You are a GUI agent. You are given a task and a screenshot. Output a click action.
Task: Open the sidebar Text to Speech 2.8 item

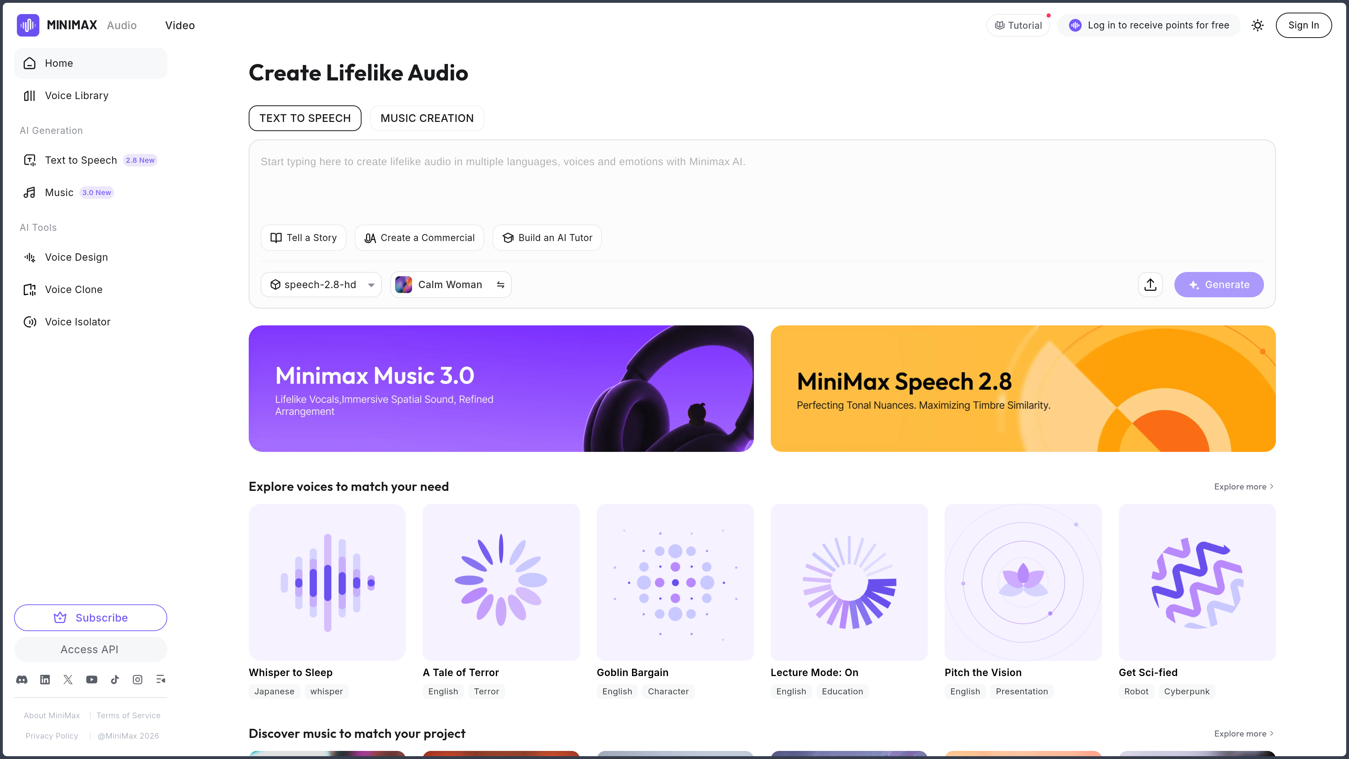point(91,160)
